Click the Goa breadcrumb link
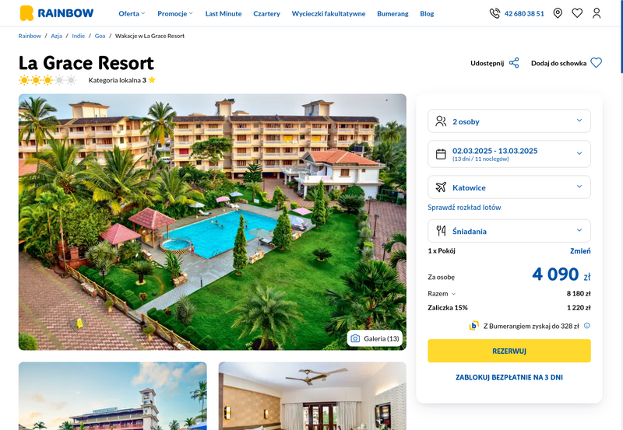Screen dimensions: 623x430 (100, 36)
